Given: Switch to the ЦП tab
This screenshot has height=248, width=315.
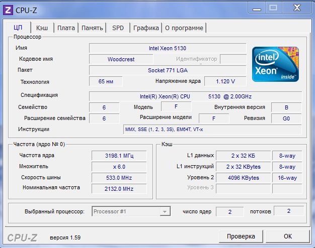Looking at the screenshot, I should point(18,28).
